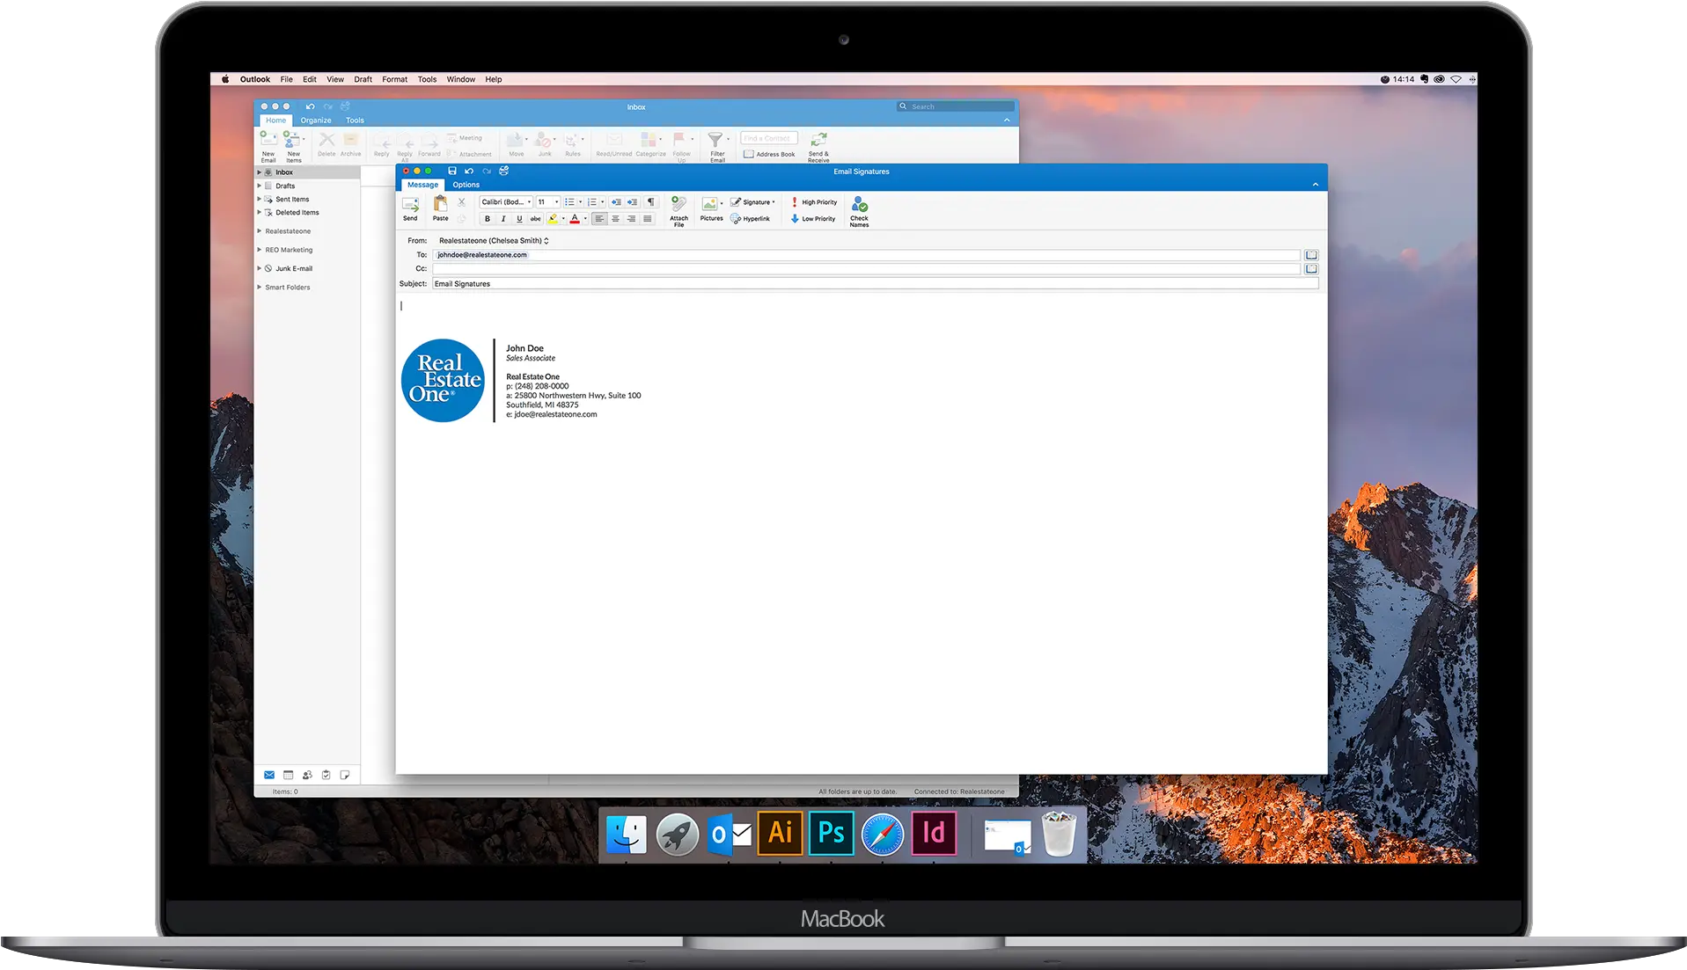This screenshot has width=1687, height=970.
Task: Switch to Calendar view at sidebar bottom
Action: click(x=288, y=775)
